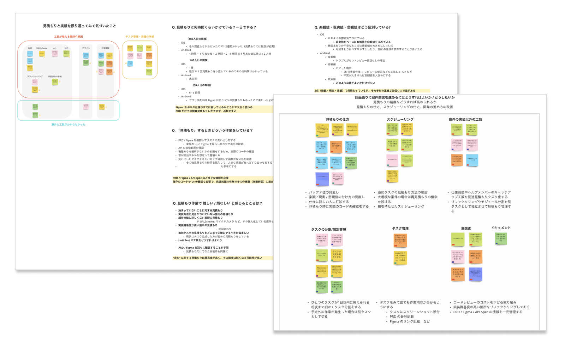Viewport: 565px width, 345px height.
Task: Click the title 見積もりと実績を振り返ってみて気づいたこと
Action: (79, 26)
